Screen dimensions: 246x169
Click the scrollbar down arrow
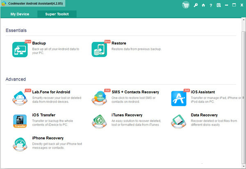coord(244,166)
